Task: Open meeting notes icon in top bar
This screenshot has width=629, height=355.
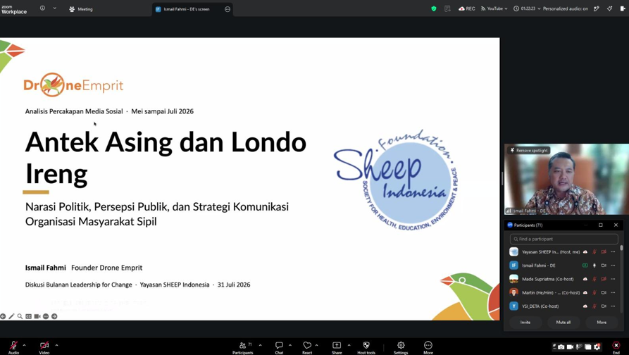Action: tap(447, 8)
